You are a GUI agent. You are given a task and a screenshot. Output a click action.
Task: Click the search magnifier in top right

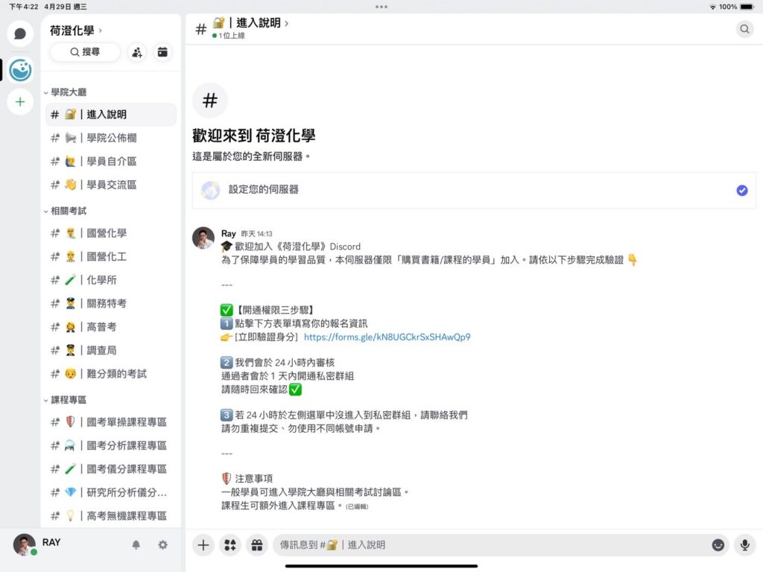coord(744,29)
